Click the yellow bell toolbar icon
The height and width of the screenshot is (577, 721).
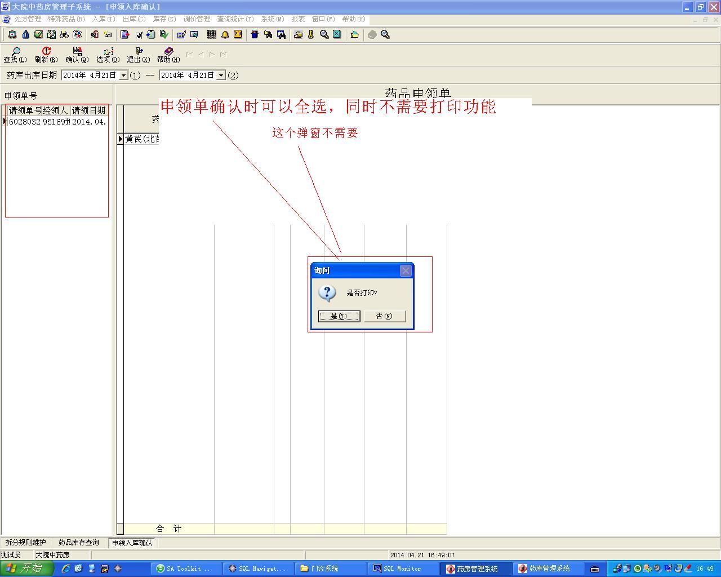225,34
